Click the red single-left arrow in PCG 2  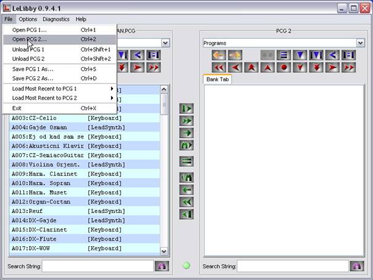(235, 68)
